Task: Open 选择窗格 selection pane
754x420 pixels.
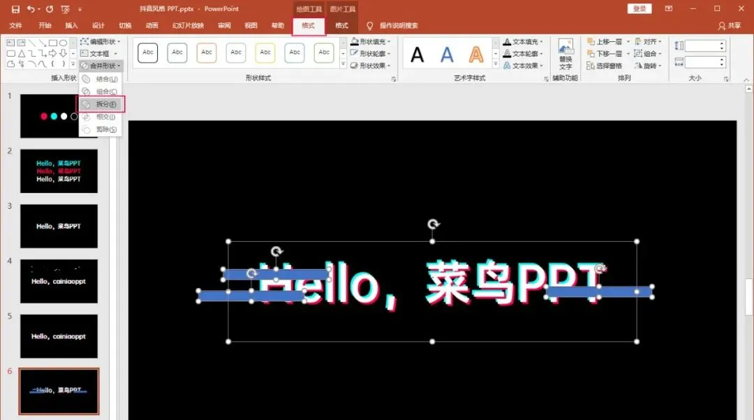Action: (x=604, y=66)
